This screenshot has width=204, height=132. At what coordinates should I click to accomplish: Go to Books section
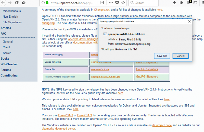pyautogui.click(x=5, y=59)
